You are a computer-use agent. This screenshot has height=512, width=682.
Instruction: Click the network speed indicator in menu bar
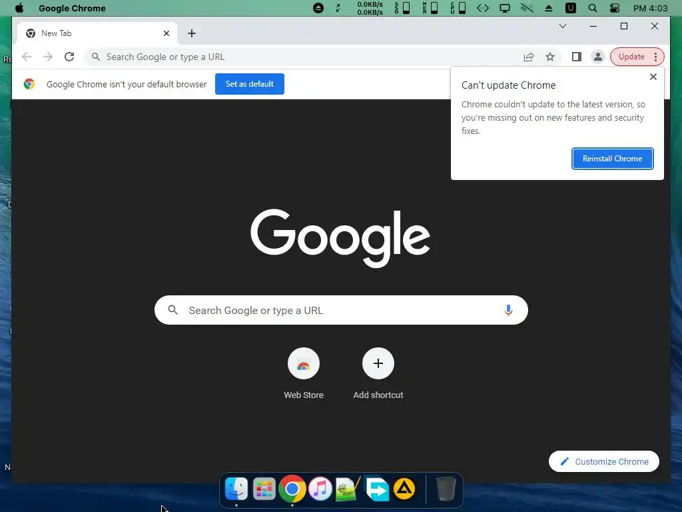(x=370, y=8)
